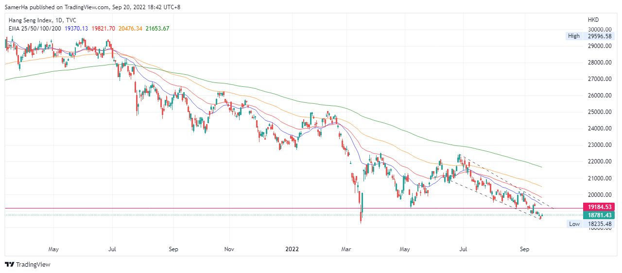Select the red 19184.53 price label
Image resolution: width=622 pixels, height=273 pixels.
click(x=601, y=207)
